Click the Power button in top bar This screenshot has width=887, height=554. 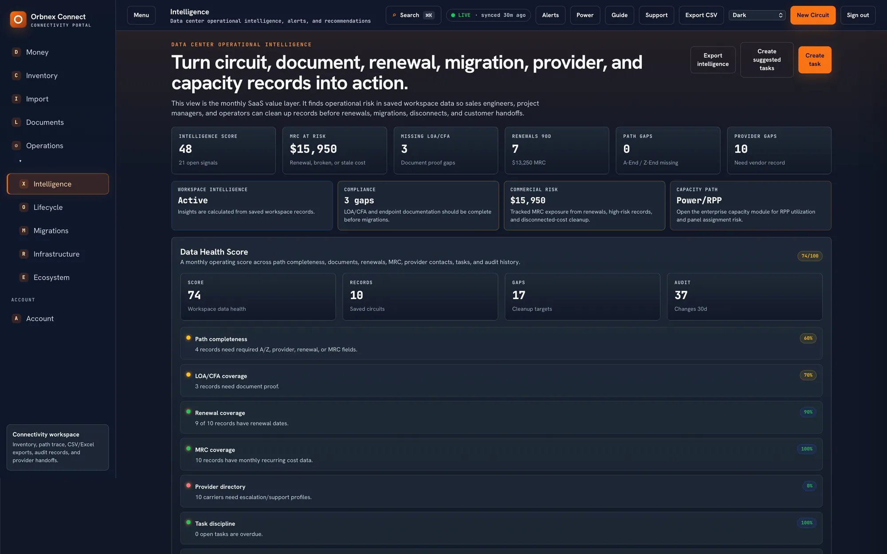(585, 15)
